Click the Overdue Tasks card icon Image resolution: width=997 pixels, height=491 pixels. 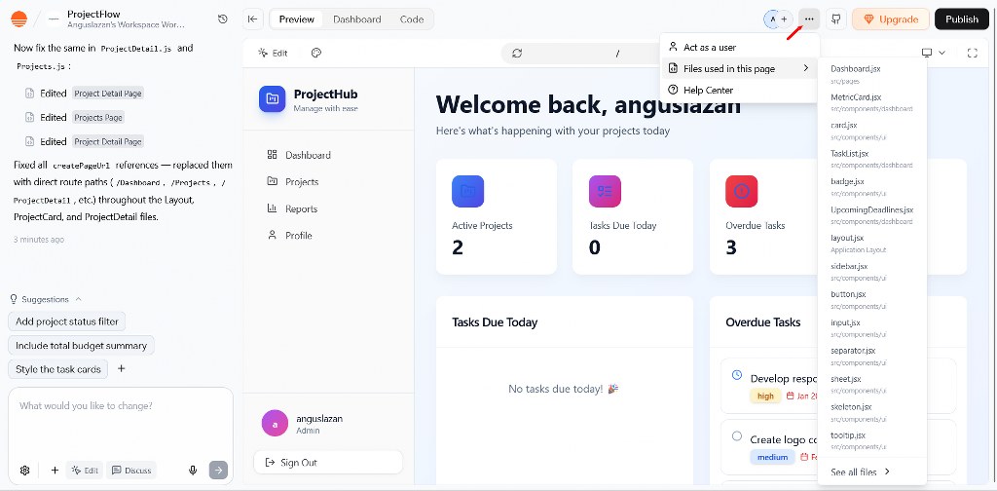(x=741, y=192)
